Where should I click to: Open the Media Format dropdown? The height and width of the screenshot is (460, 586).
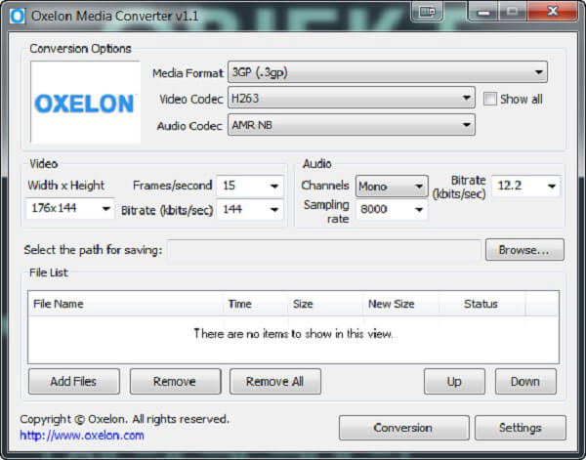388,71
